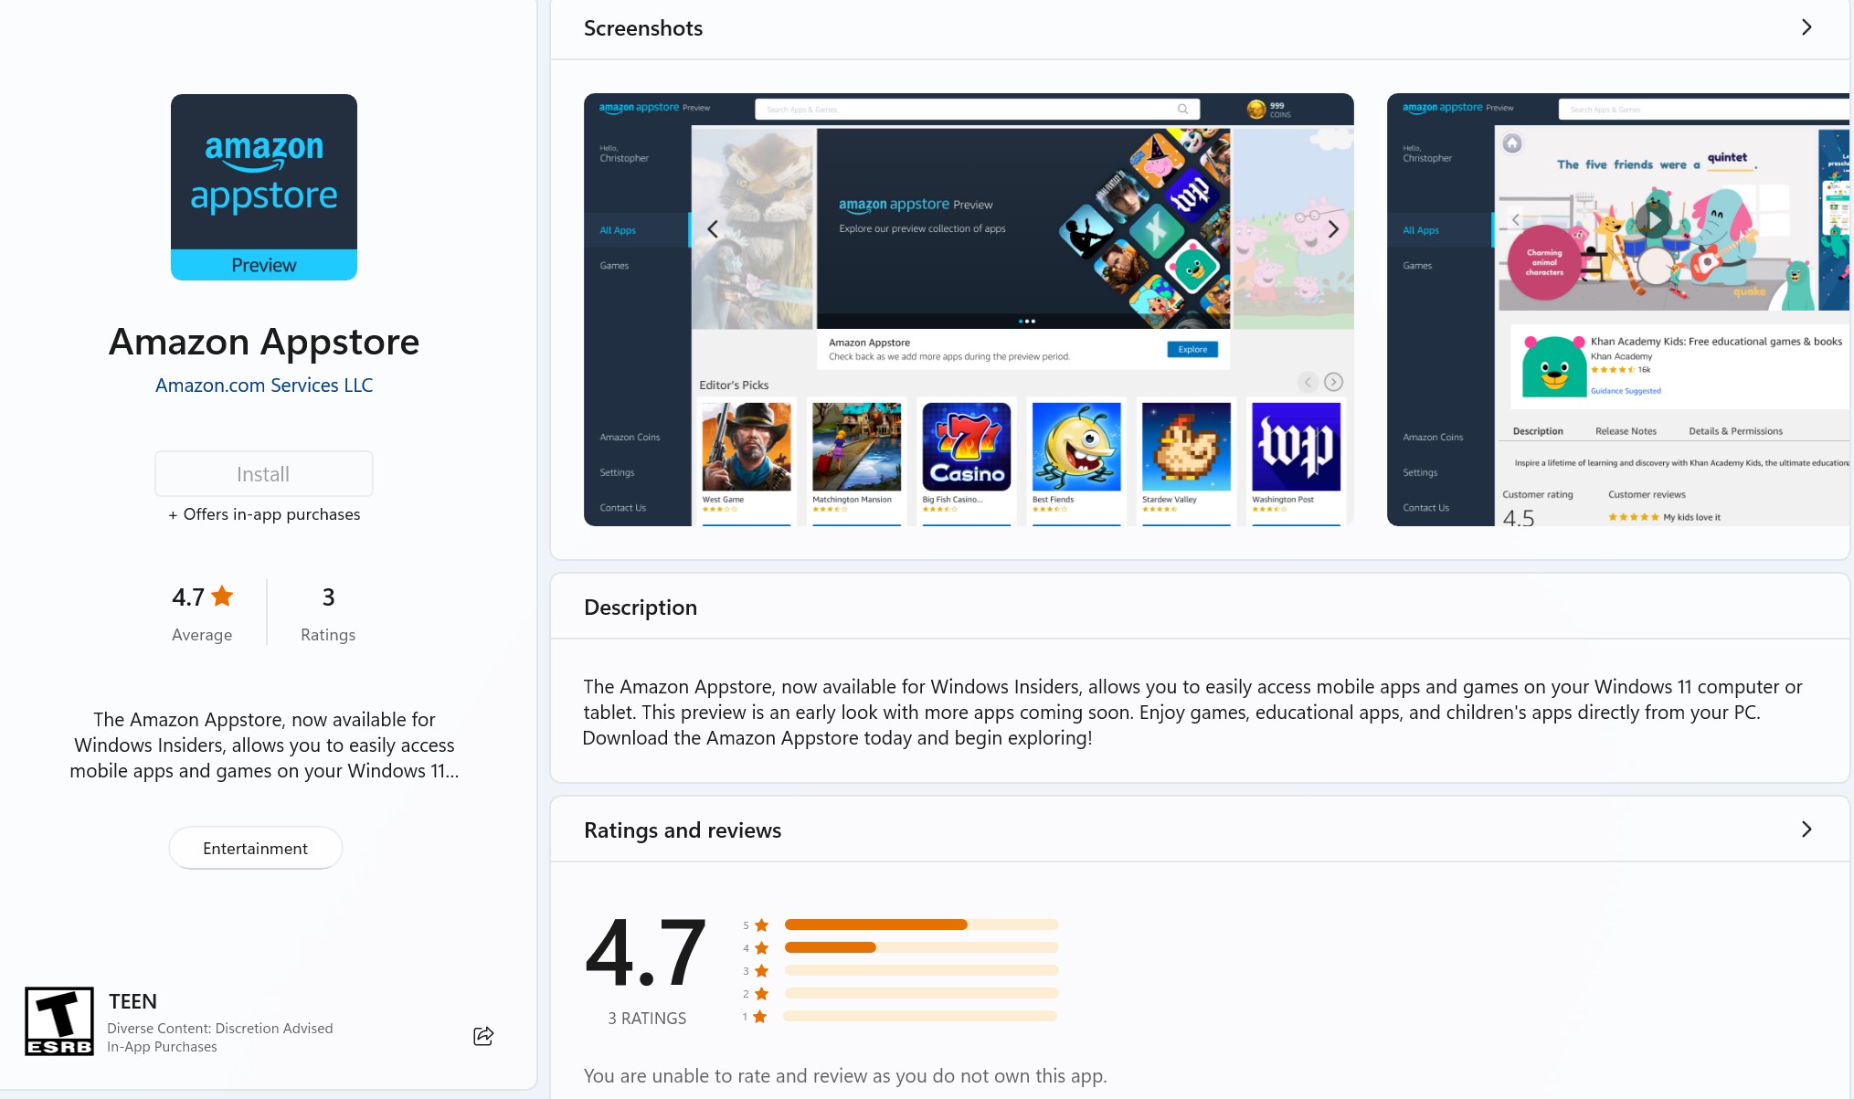Click the 4 star row star icon

tap(761, 948)
